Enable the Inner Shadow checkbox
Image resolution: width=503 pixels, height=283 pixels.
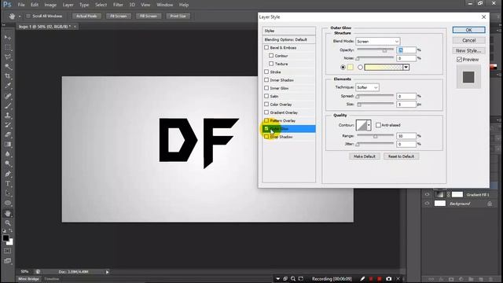[266, 79]
